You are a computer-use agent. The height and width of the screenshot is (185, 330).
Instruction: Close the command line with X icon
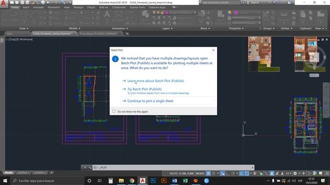coord(85,168)
